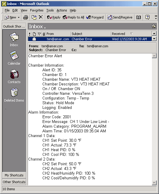Click 'Alarm Category: PROGRAM_ALARM' line

coord(74,126)
